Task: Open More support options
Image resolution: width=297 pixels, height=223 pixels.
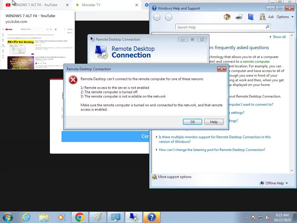Action: [x=174, y=177]
